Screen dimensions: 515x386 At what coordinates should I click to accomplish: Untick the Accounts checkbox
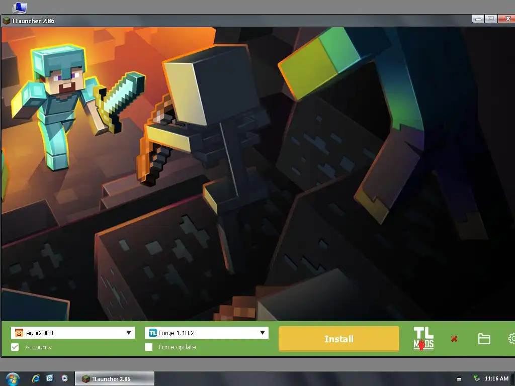tap(15, 347)
